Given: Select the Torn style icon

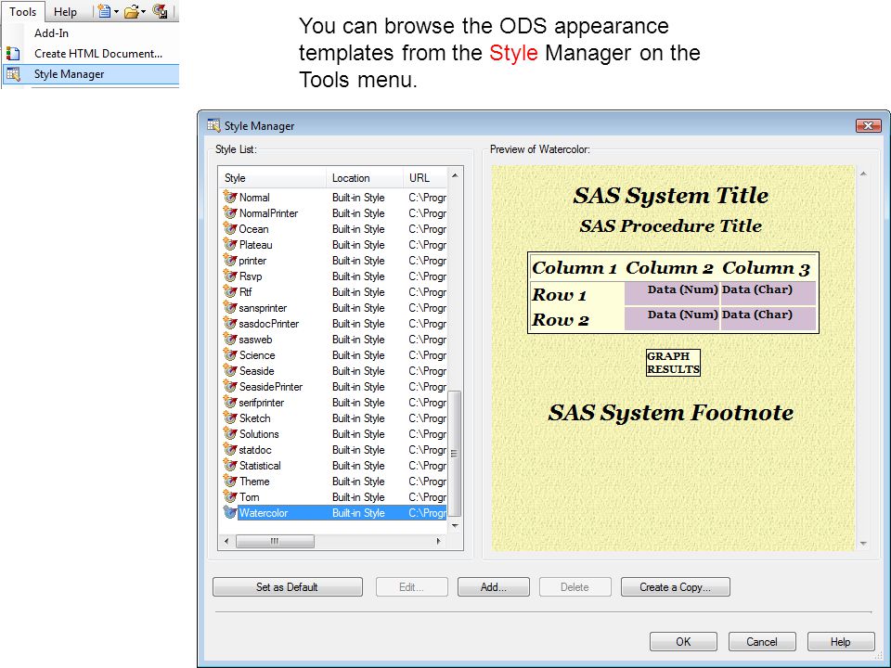Looking at the screenshot, I should (x=229, y=496).
